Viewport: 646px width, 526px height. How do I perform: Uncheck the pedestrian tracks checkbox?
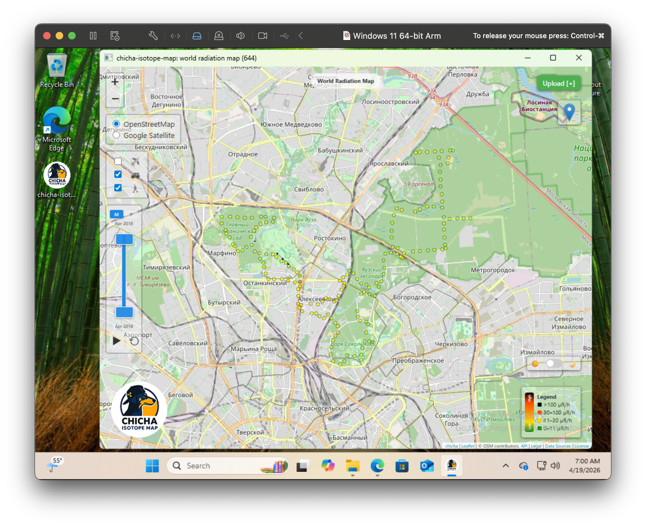pos(118,188)
